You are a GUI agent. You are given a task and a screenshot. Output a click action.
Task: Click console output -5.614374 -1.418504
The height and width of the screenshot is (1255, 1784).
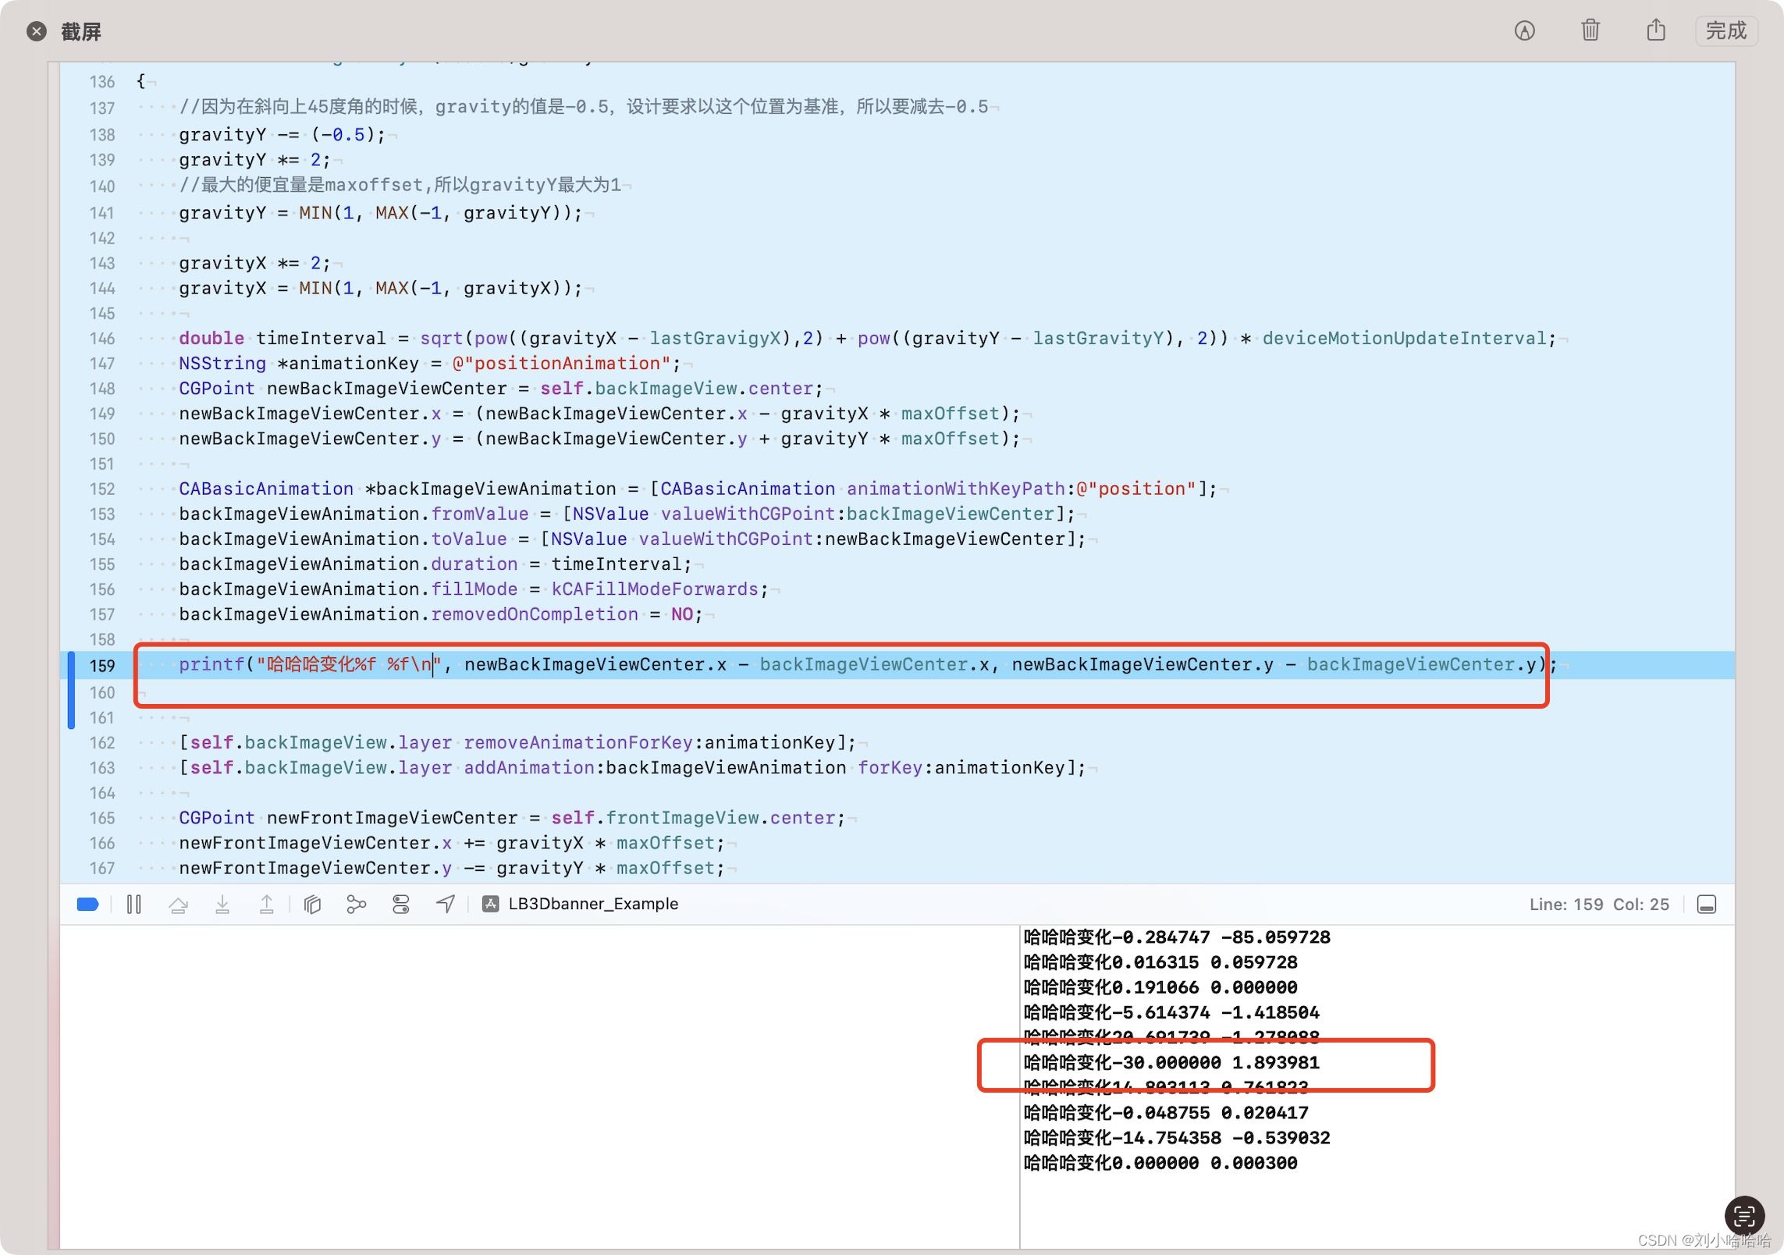coord(1171,1012)
